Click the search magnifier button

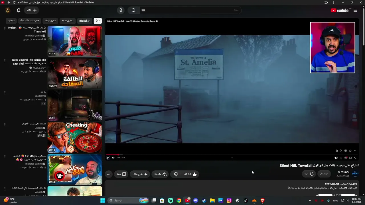coord(133,10)
